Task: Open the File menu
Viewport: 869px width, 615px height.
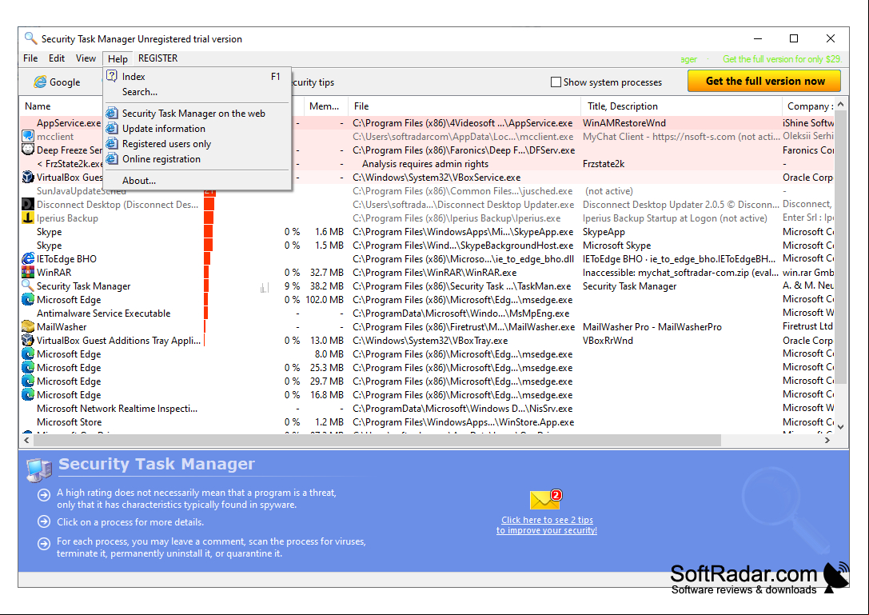Action: tap(30, 58)
